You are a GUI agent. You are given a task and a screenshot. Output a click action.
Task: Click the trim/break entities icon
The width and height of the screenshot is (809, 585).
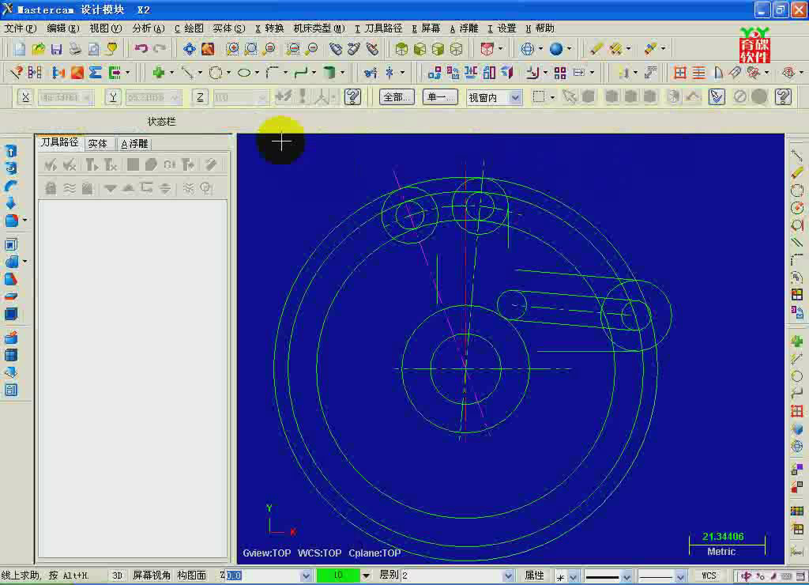[x=371, y=73]
